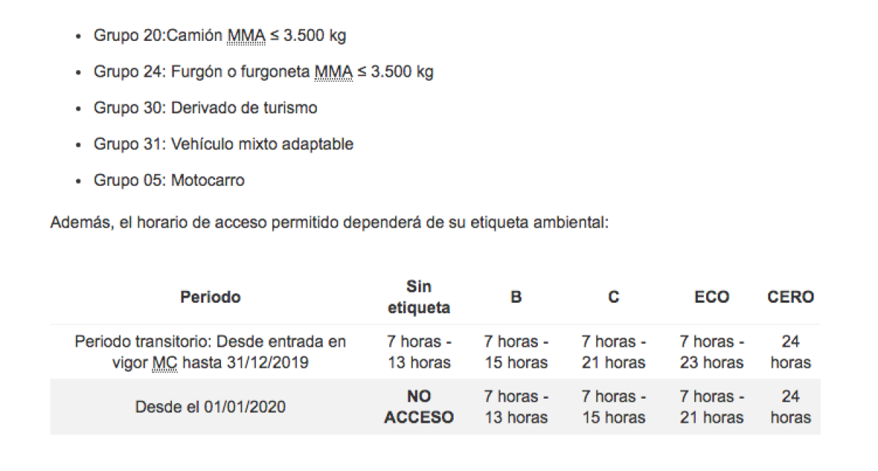The image size is (878, 471).
Task: Click the CERO column header
Action: pos(790,297)
